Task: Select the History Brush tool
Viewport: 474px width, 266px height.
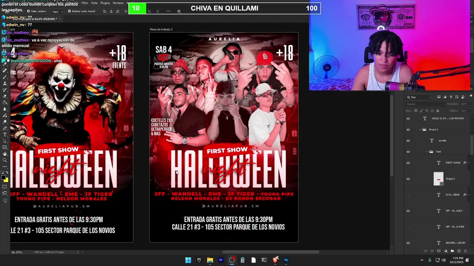Action: pos(5,90)
